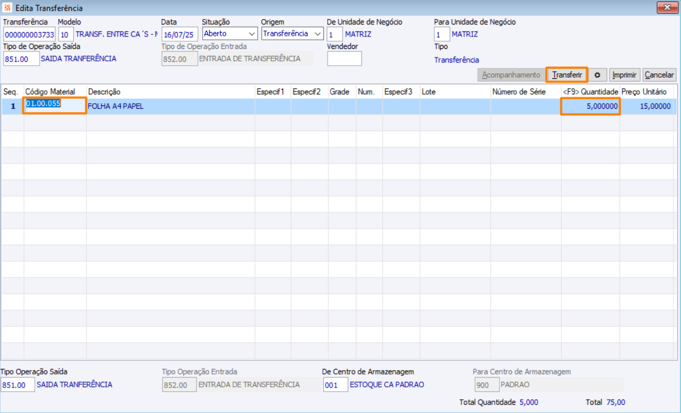Click the blue Transferência text under Tipo
Screen dimensions: 681x413
click(457, 60)
